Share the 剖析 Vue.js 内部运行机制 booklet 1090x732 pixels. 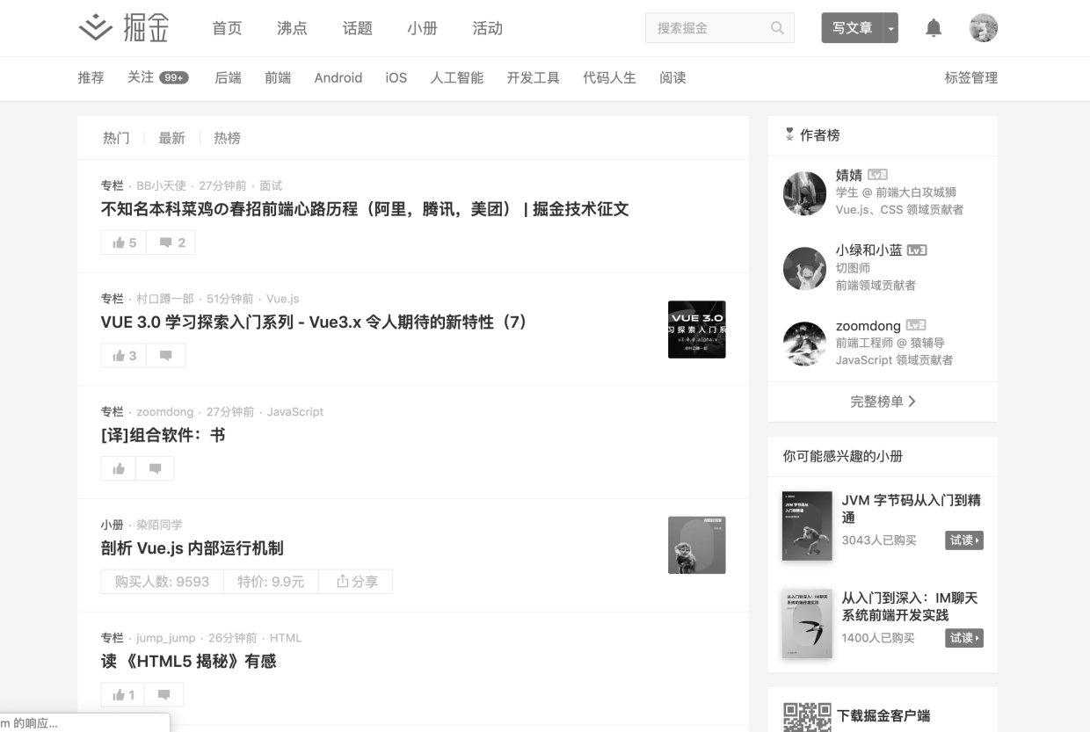358,582
